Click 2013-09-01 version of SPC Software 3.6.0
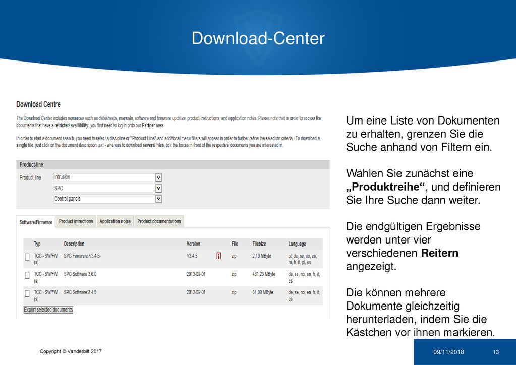516x365 pixels. coord(196,274)
